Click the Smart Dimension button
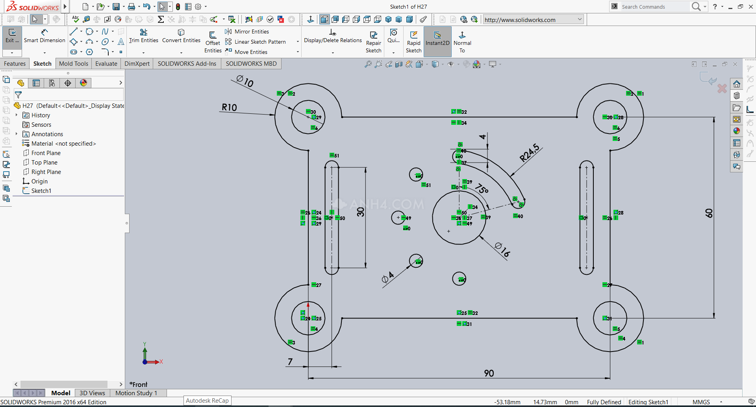This screenshot has width=756, height=407. (44, 36)
